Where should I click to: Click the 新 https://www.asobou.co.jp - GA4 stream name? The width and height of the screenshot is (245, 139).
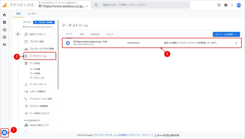pos(90,42)
